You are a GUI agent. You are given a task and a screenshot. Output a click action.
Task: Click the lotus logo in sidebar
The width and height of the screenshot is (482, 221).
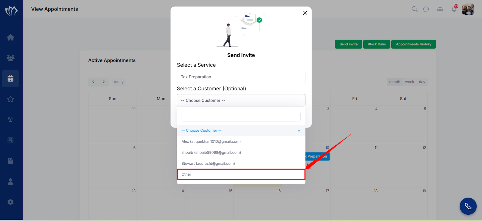tap(11, 11)
